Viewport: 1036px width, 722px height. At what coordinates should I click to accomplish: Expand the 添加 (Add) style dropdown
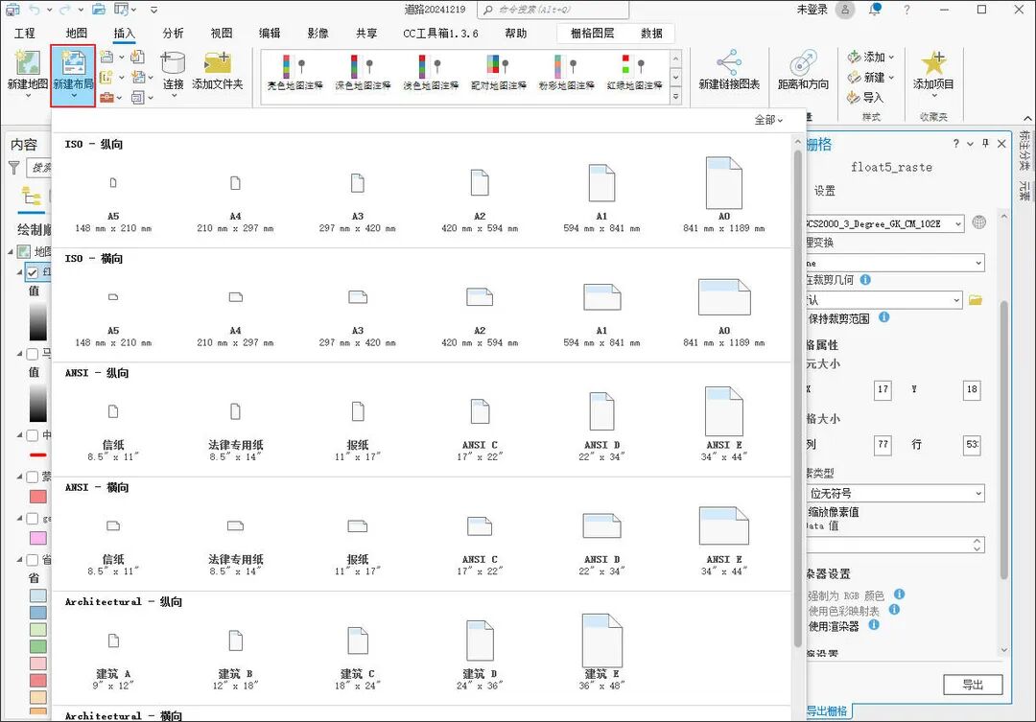(891, 58)
